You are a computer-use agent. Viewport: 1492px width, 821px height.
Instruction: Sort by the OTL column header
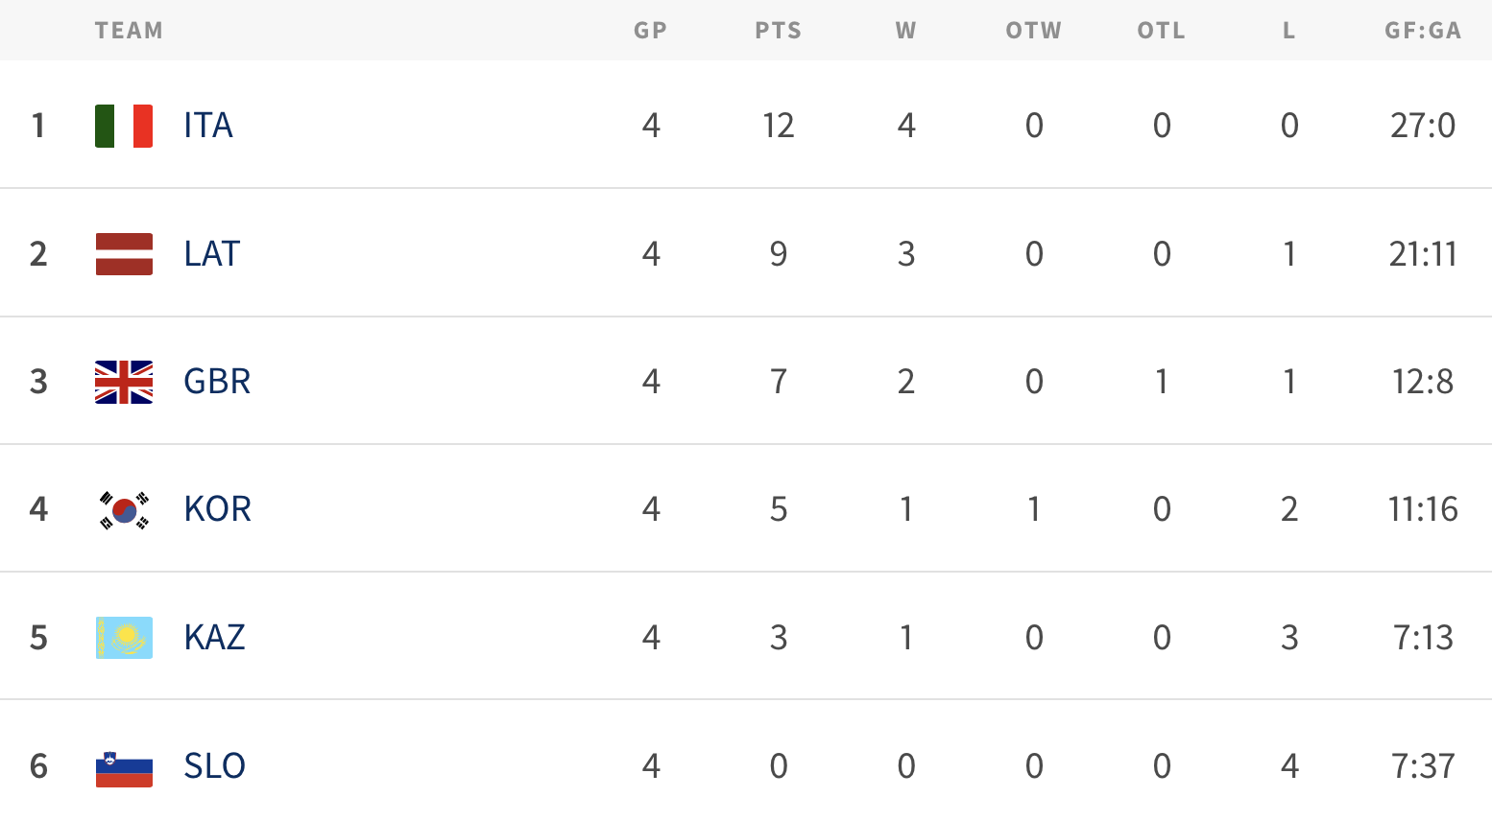[1162, 31]
